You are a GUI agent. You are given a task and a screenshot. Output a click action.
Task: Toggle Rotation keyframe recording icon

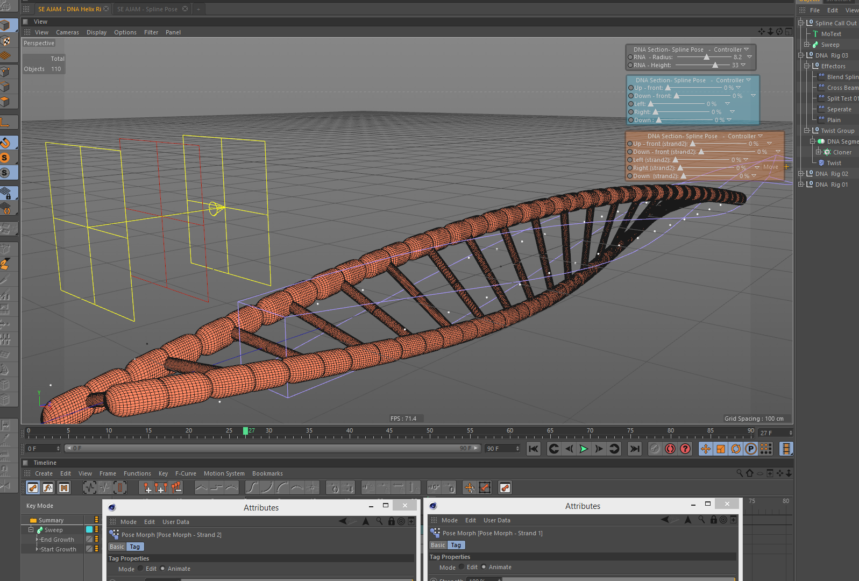click(x=736, y=449)
